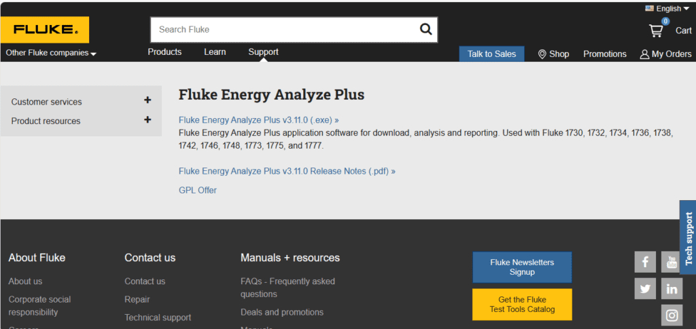
Task: Expand Product resources plus icon
Action: (x=147, y=119)
